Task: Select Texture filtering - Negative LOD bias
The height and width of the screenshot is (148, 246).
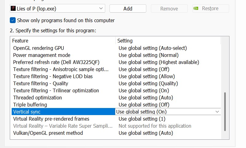Action: pos(53,76)
